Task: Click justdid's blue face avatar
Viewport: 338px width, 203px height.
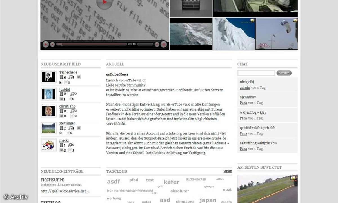Action: [x=48, y=94]
